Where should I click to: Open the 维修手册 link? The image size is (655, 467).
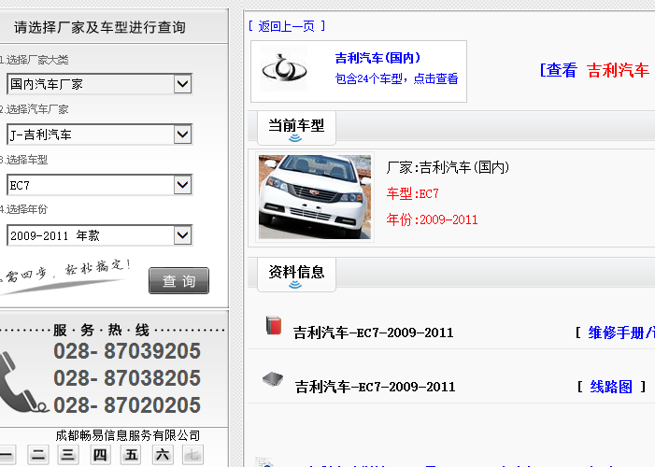coord(621,333)
